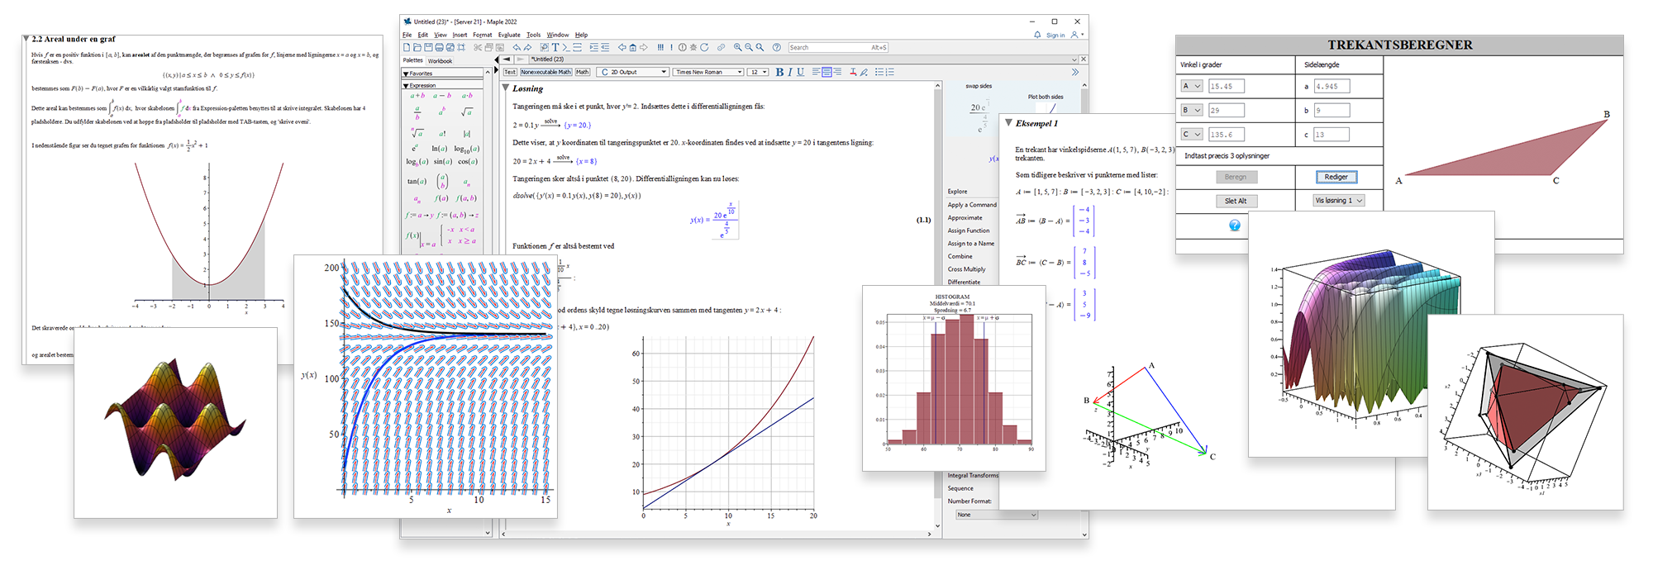Open the Times New Roman font dropdown
The width and height of the screenshot is (1653, 570).
(x=708, y=72)
